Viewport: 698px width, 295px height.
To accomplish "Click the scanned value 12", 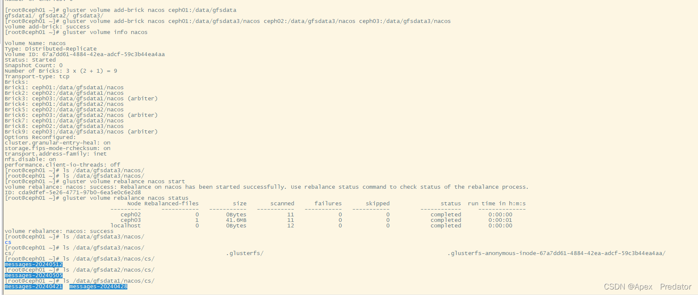I will click(x=291, y=226).
